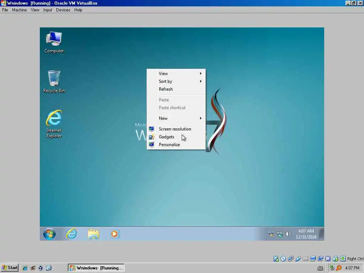Expand the View submenu arrow
Screen dimensions: 364x273
pos(201,73)
